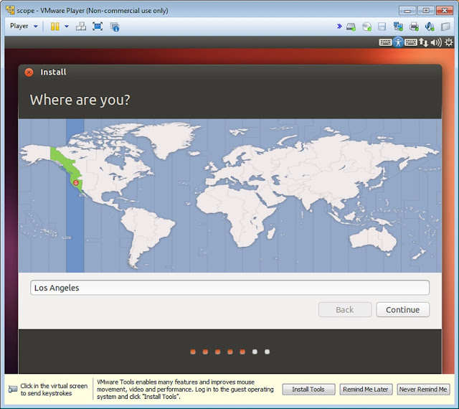Click the sound card device icon
Image resolution: width=459 pixels, height=409 pixels.
coord(430,27)
